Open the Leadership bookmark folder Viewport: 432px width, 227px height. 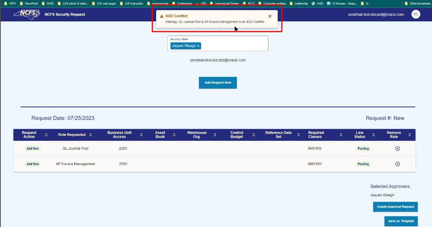click(x=299, y=4)
